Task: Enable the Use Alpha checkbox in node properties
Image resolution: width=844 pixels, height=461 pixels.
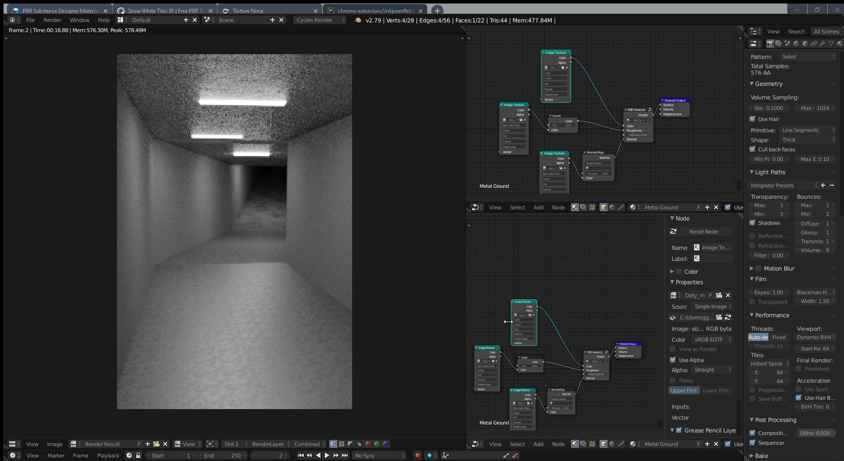Action: tap(673, 359)
